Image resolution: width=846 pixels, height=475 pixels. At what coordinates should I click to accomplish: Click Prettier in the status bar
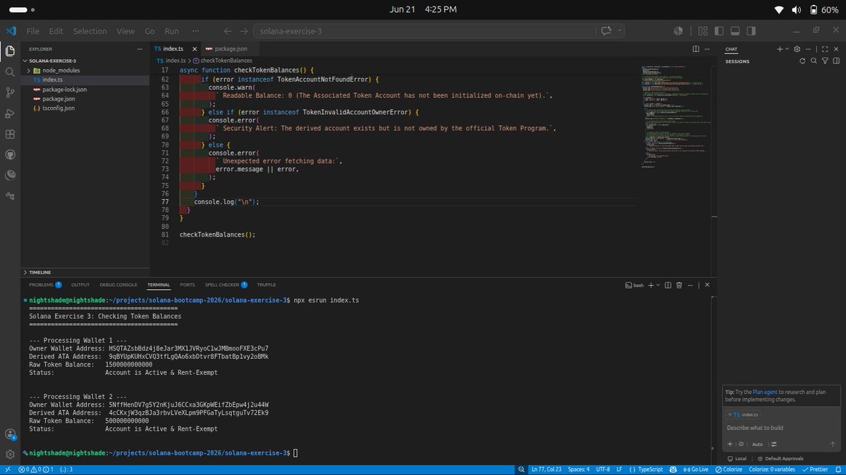[815, 469]
